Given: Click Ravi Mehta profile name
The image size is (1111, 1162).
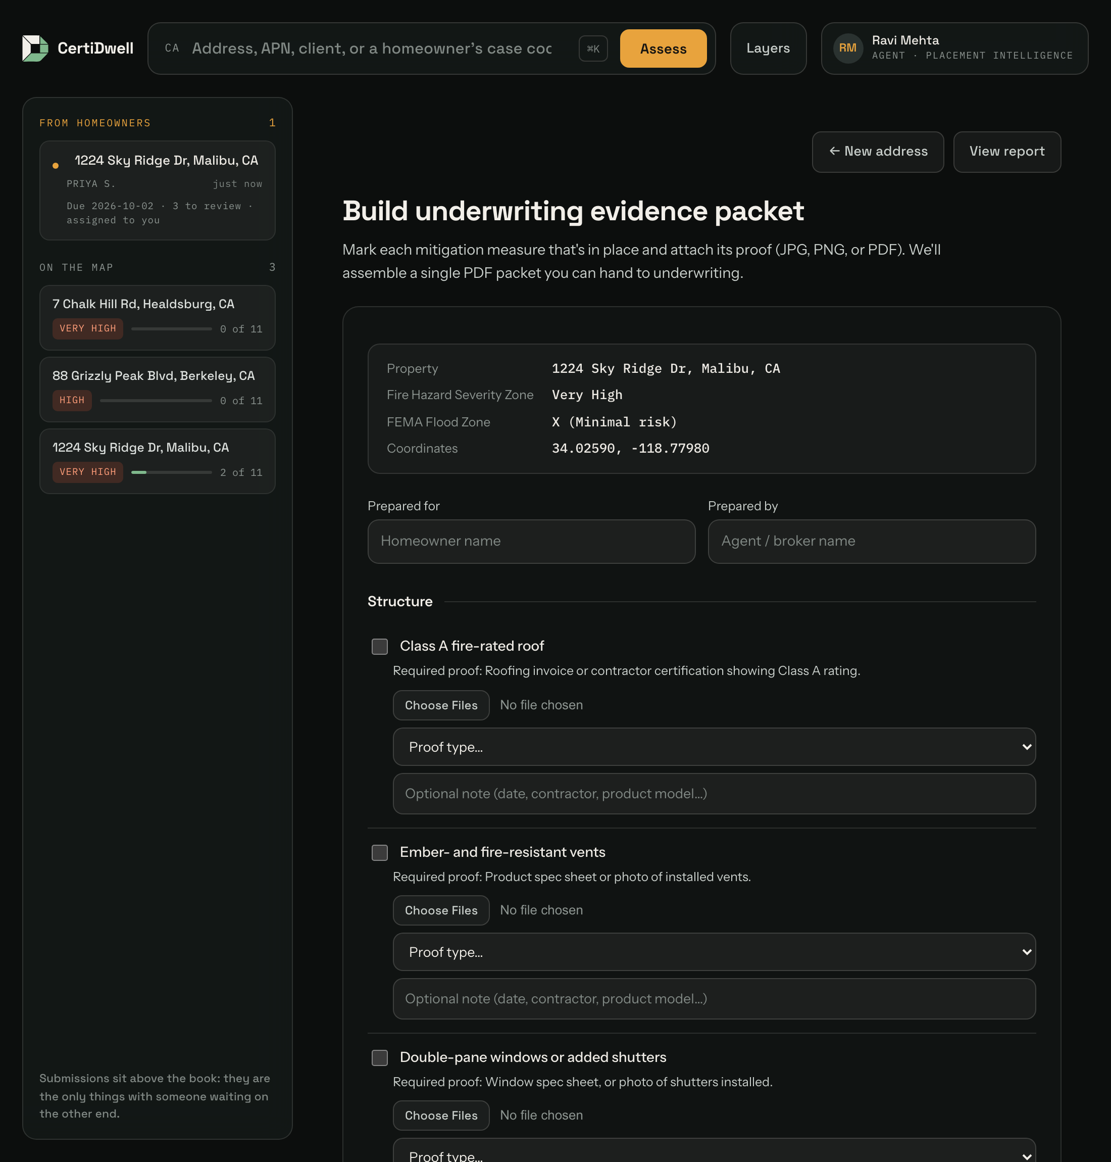Looking at the screenshot, I should point(905,40).
